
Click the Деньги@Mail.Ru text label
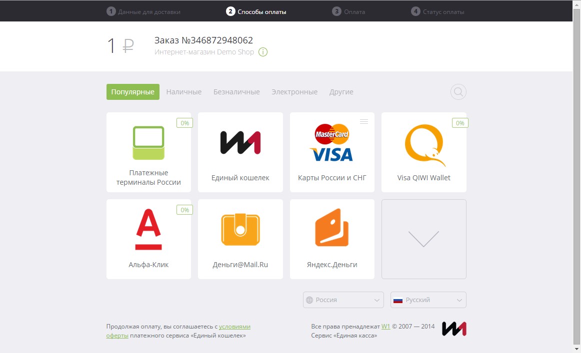pyautogui.click(x=240, y=265)
